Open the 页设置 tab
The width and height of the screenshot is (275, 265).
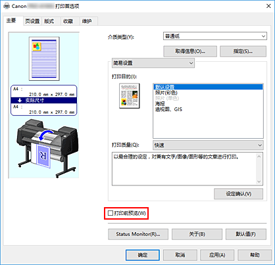pyautogui.click(x=32, y=21)
